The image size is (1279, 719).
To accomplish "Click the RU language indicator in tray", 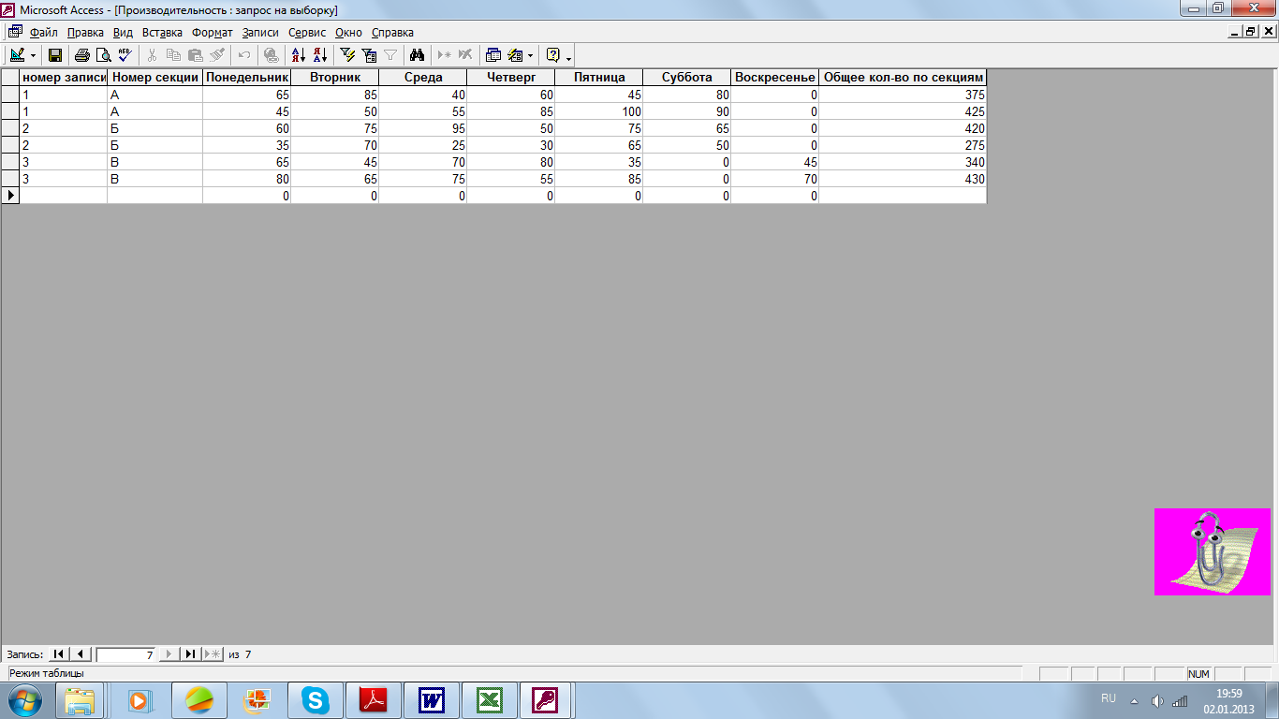I will (1109, 698).
